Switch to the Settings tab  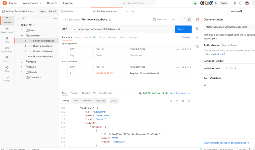point(133,37)
